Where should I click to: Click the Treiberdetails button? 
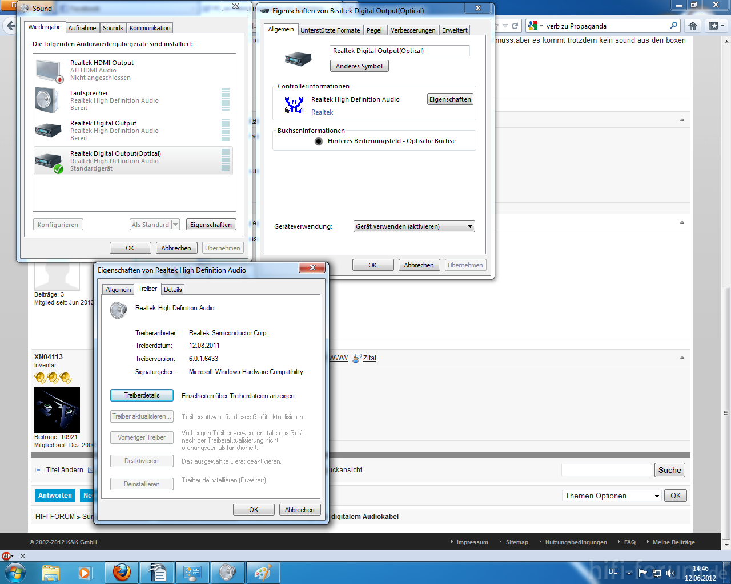tap(142, 395)
